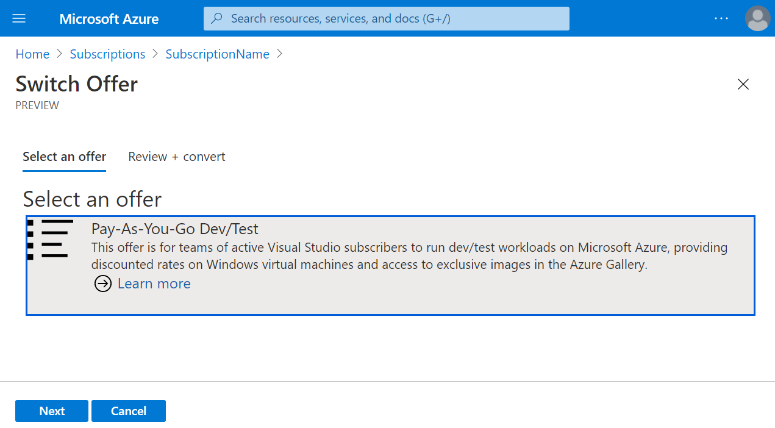Open the SubscriptionName breadcrumb link
This screenshot has height=428, width=775.
pos(217,54)
